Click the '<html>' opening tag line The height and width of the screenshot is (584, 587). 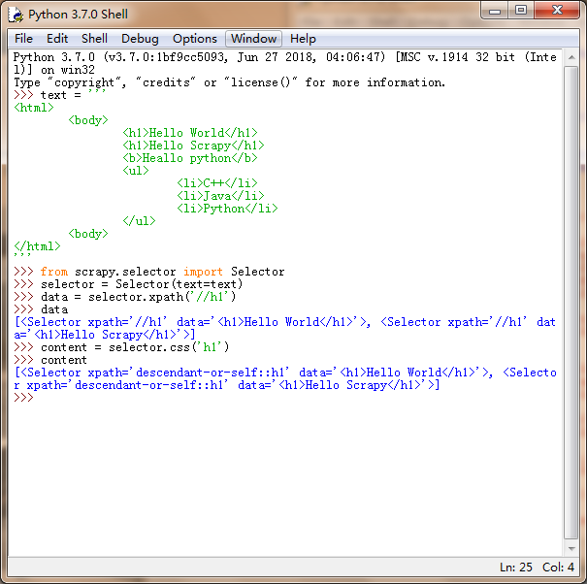click(x=34, y=108)
